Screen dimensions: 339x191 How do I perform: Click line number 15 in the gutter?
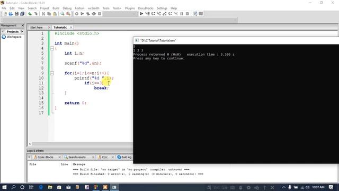coord(41,103)
